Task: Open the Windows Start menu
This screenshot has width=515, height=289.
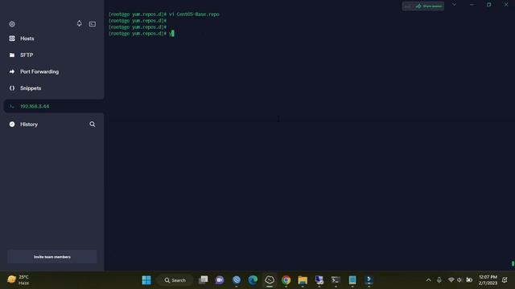Action: pyautogui.click(x=146, y=280)
